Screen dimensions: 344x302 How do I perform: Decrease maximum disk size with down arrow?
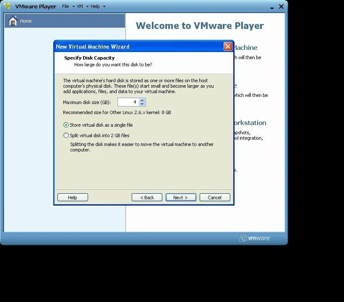pyautogui.click(x=142, y=104)
